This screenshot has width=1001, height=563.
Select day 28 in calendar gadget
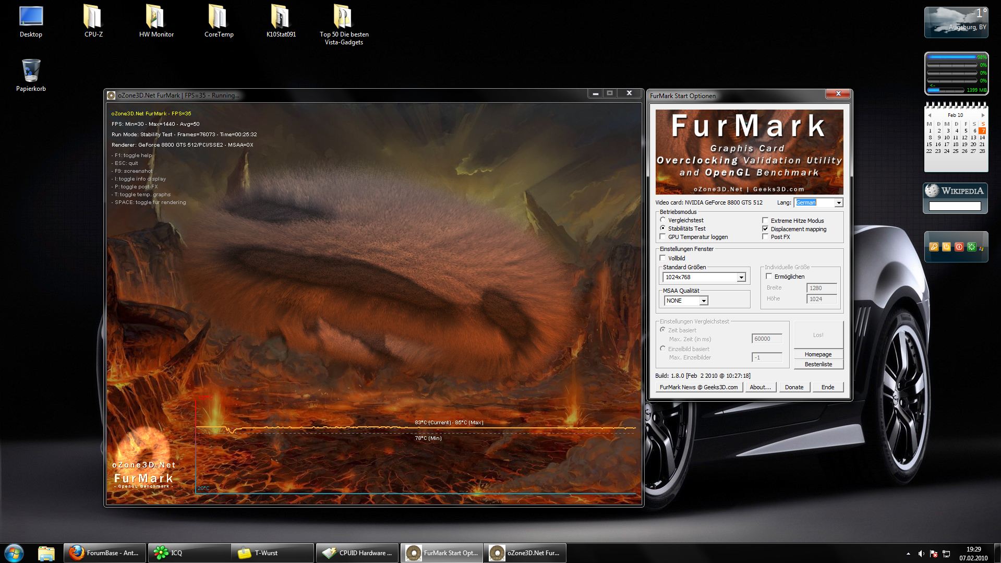coord(983,151)
